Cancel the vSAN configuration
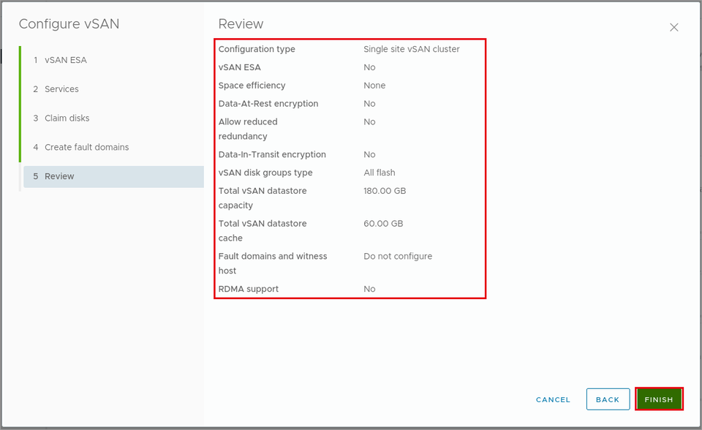The image size is (702, 430). coord(553,399)
